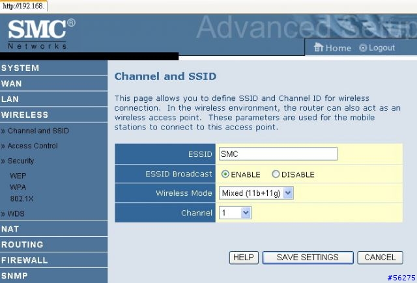Click the Wireless Mode label

184,193
